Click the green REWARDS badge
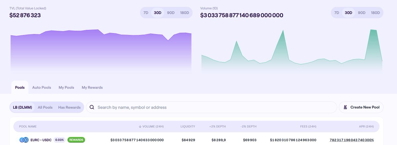This screenshot has width=397, height=145. click(76, 140)
